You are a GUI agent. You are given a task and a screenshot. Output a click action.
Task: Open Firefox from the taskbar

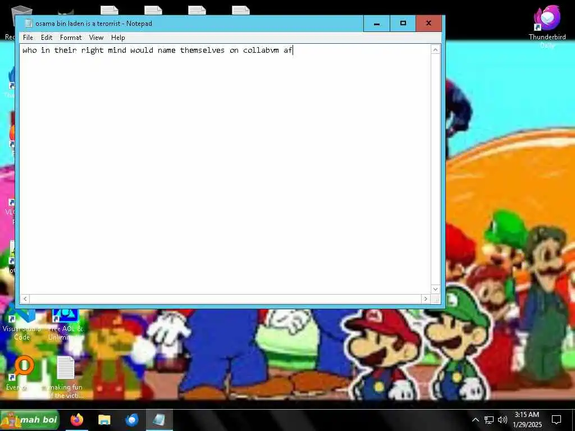[77, 420]
